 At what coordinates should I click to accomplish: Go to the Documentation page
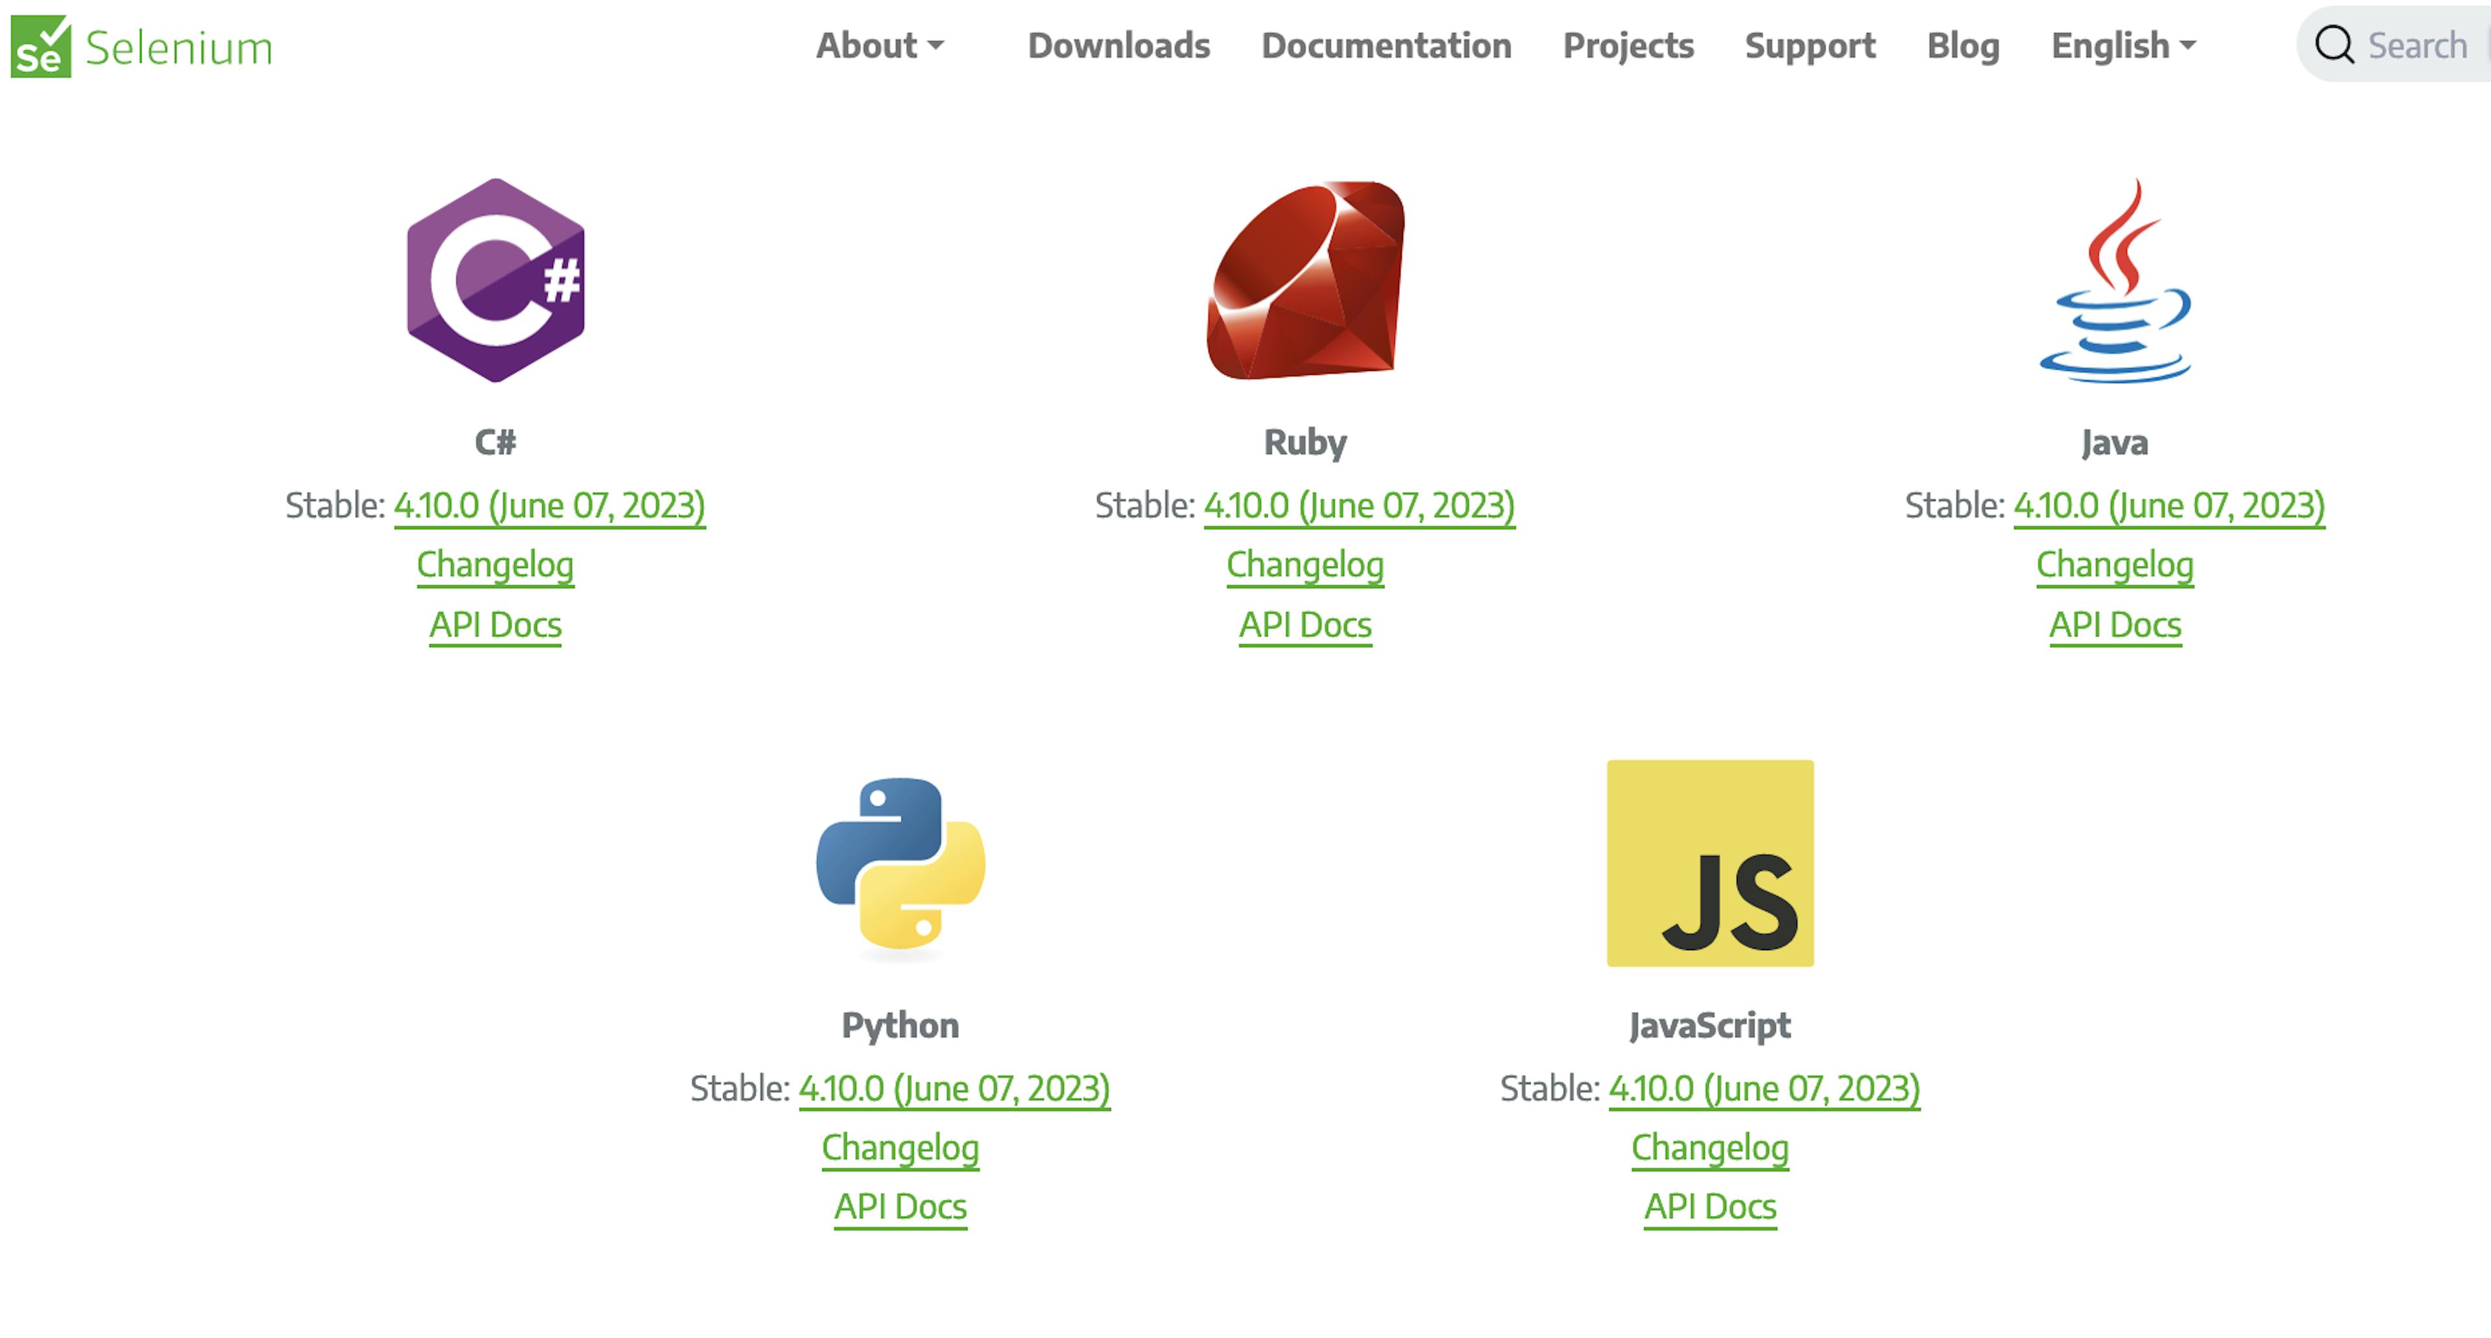tap(1386, 45)
